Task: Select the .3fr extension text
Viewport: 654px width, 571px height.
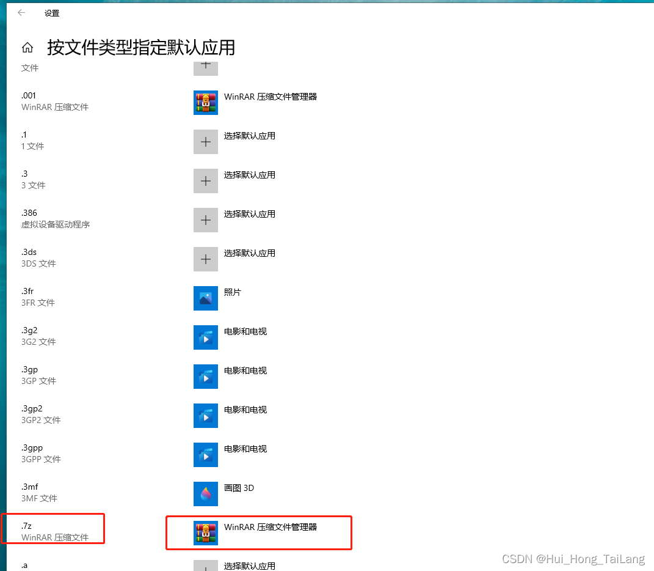Action: (27, 291)
